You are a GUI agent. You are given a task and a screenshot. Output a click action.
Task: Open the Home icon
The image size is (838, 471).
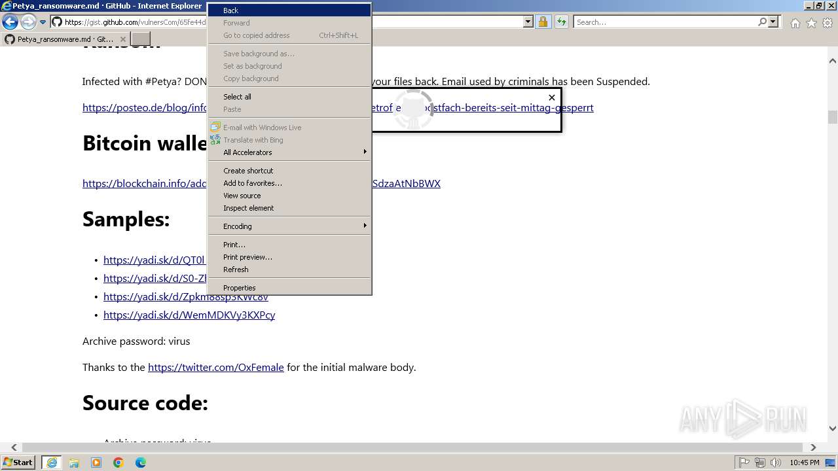click(795, 23)
